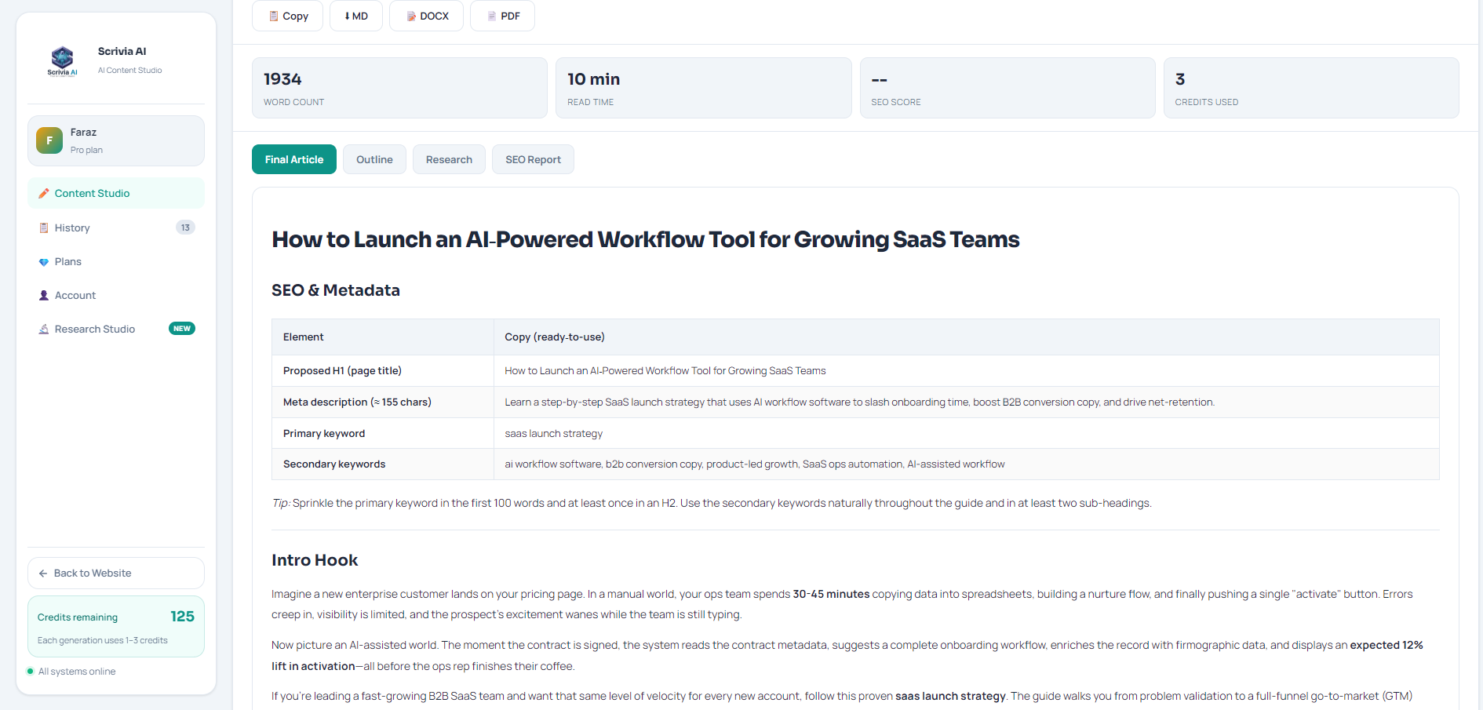
Task: Click the back arrow icon beside Back to Website
Action: point(43,573)
